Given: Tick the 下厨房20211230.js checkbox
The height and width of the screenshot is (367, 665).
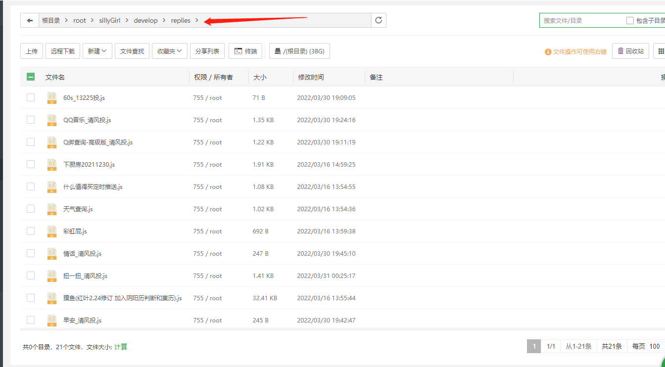Looking at the screenshot, I should click(31, 164).
